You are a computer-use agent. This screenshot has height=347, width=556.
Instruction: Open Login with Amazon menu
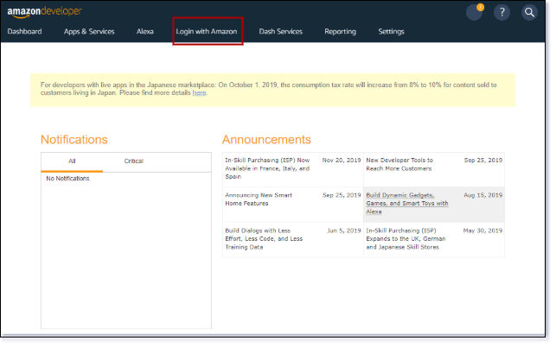(x=207, y=32)
